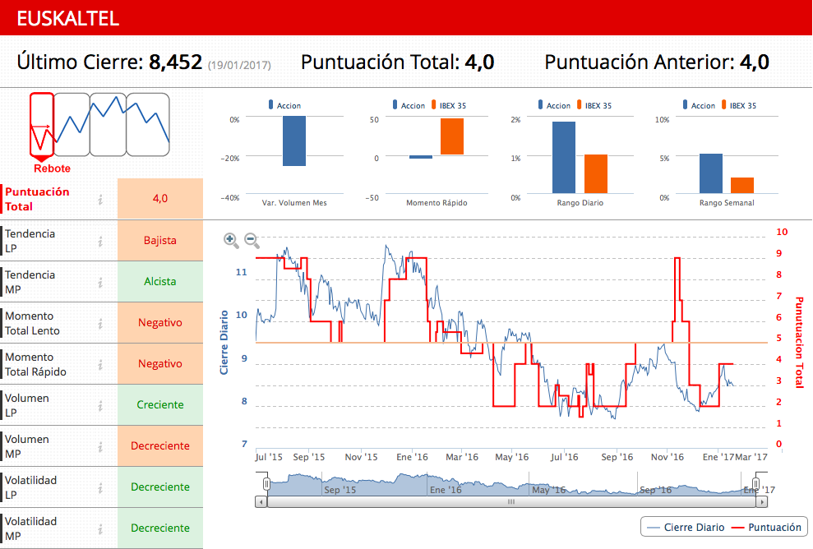Click the 4,0 score cell
813x549 pixels.
tap(160, 199)
